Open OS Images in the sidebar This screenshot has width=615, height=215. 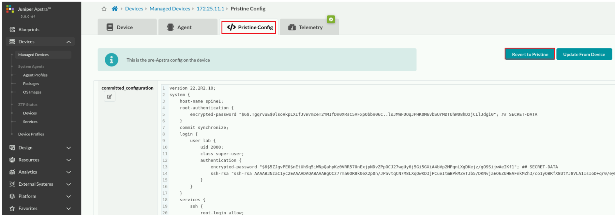[x=32, y=92]
